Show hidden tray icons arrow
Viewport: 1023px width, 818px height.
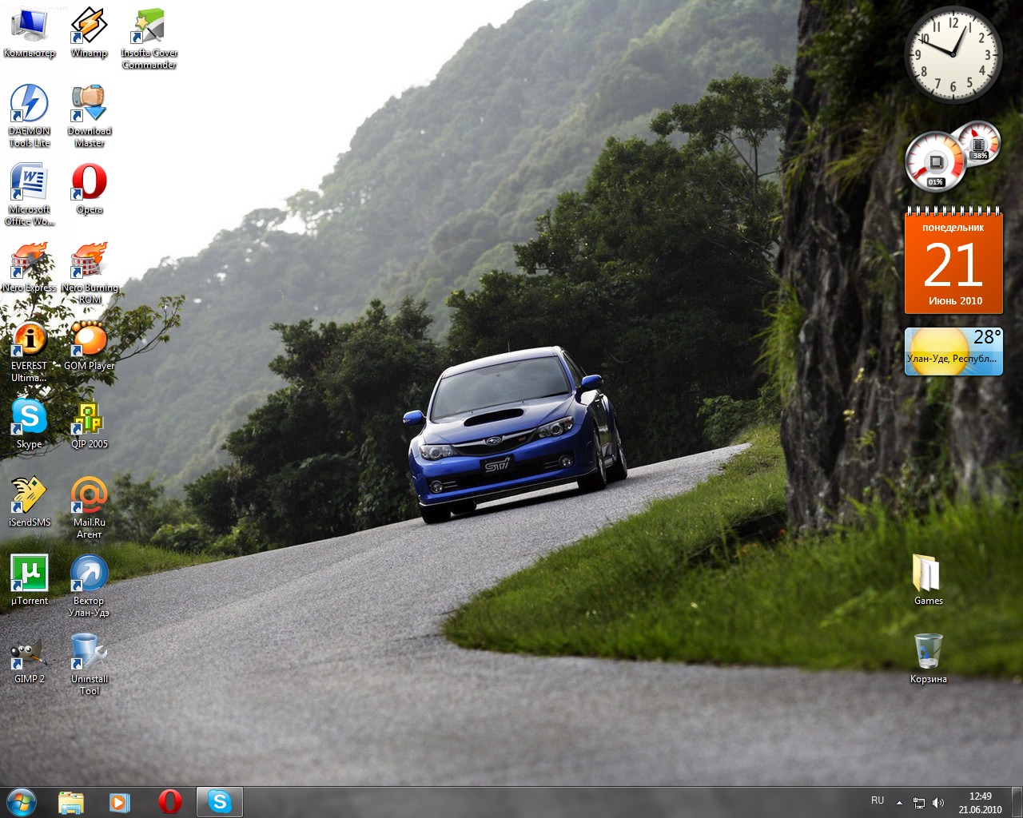899,802
